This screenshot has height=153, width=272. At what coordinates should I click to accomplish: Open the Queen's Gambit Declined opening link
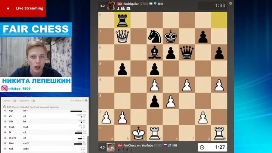[33, 107]
